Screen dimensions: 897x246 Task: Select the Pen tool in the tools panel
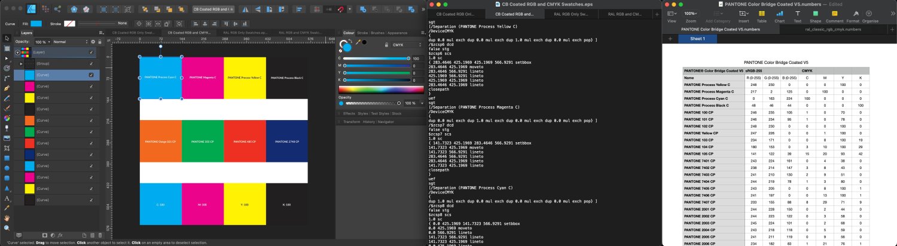click(7, 88)
